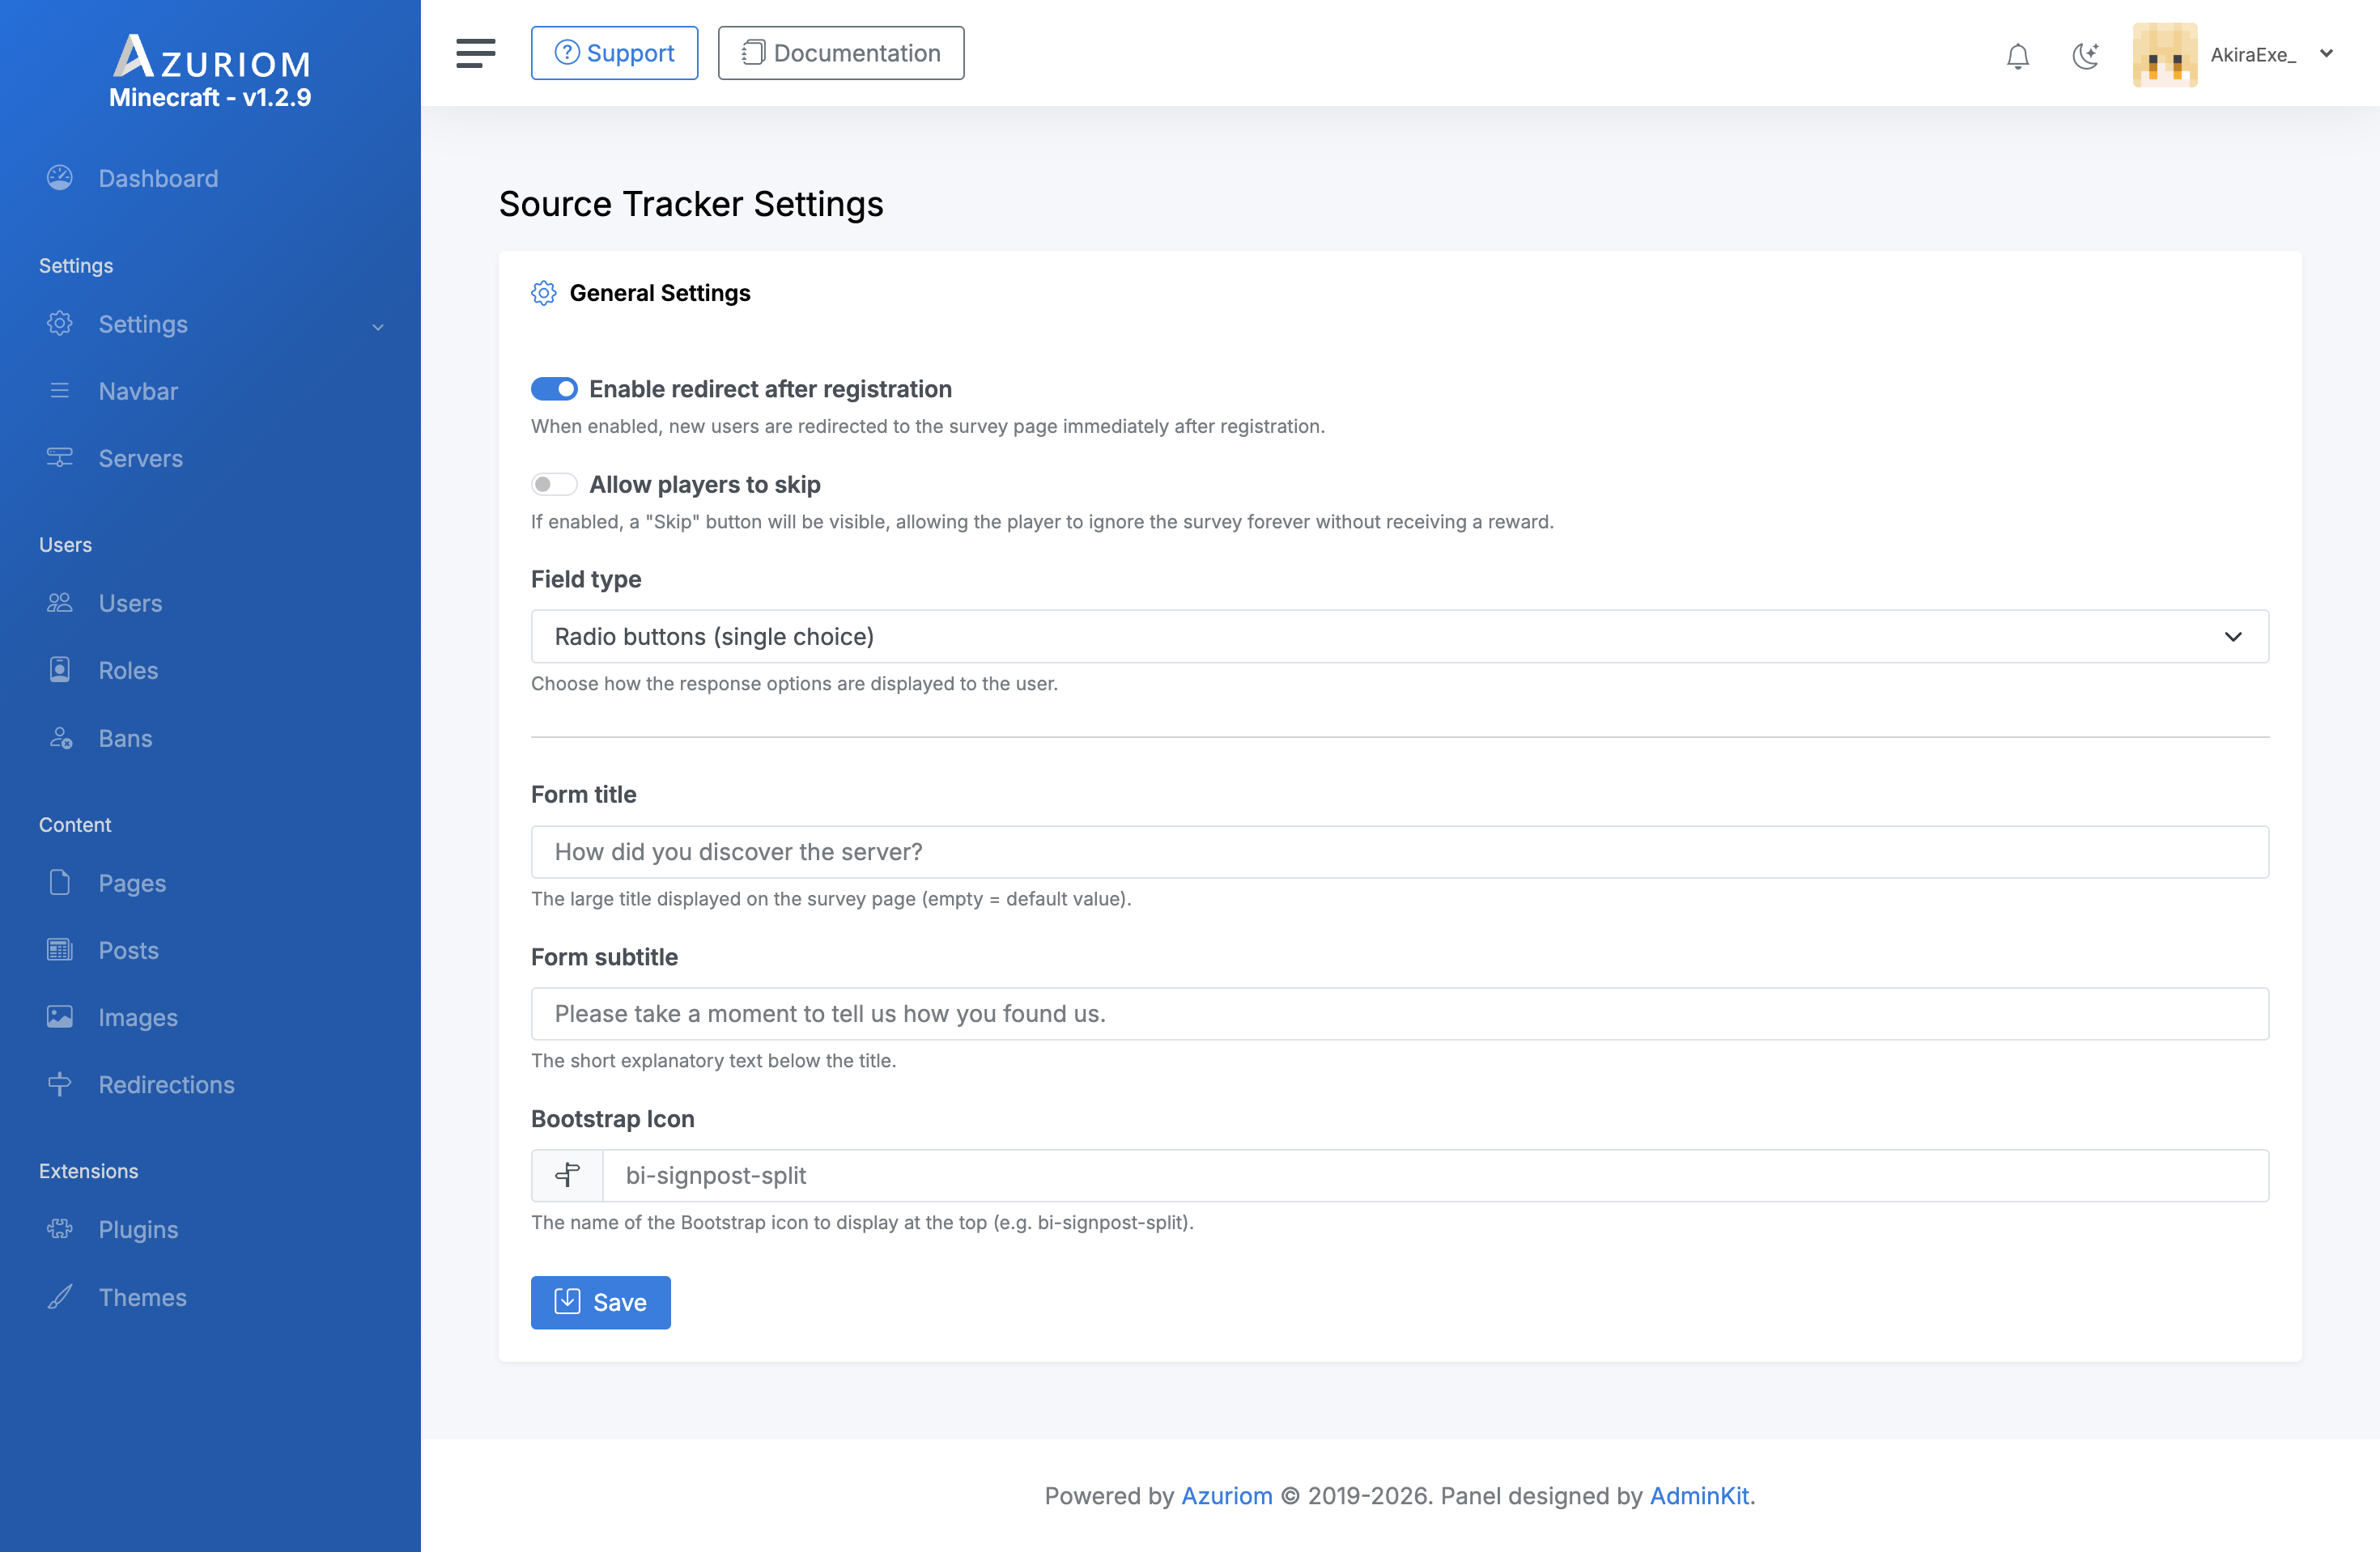
Task: Open the Field type dropdown
Action: tap(1399, 637)
